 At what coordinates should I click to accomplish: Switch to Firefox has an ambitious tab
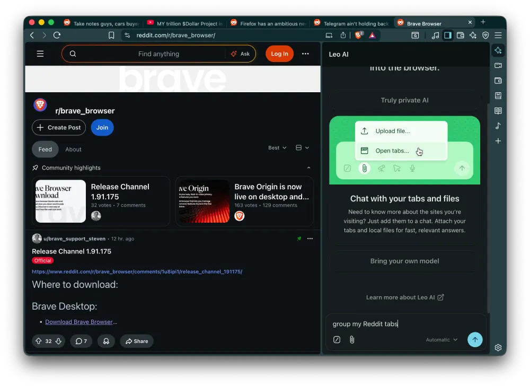(269, 23)
